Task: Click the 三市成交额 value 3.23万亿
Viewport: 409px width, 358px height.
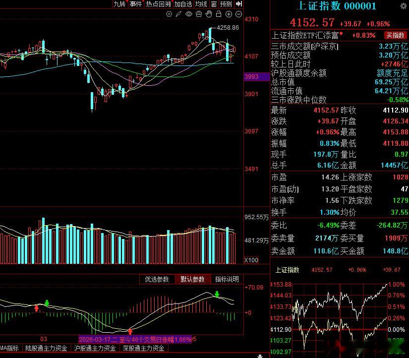Action: (393, 46)
